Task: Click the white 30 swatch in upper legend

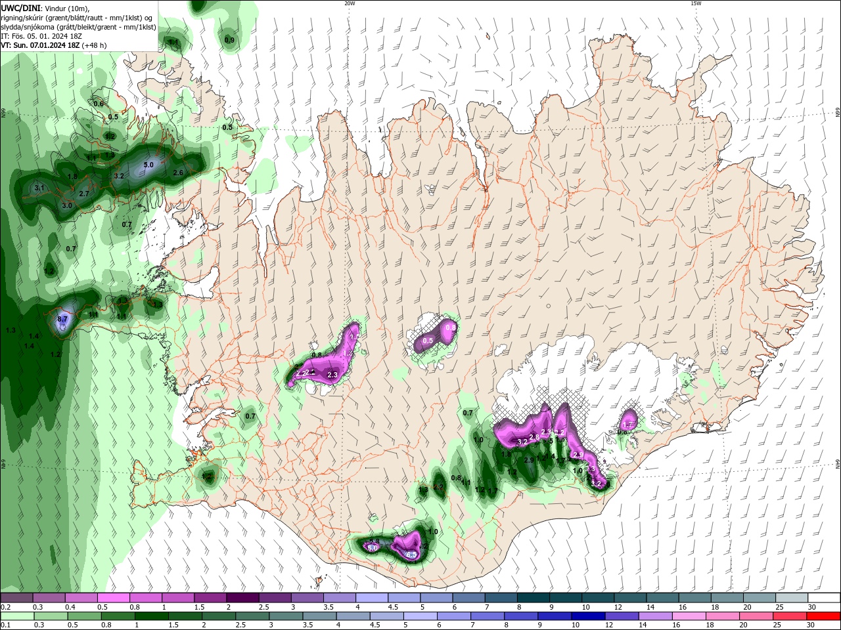Action: pos(825,597)
